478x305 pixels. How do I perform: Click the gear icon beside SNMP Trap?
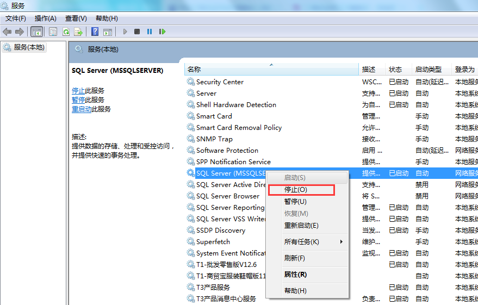tap(190, 139)
